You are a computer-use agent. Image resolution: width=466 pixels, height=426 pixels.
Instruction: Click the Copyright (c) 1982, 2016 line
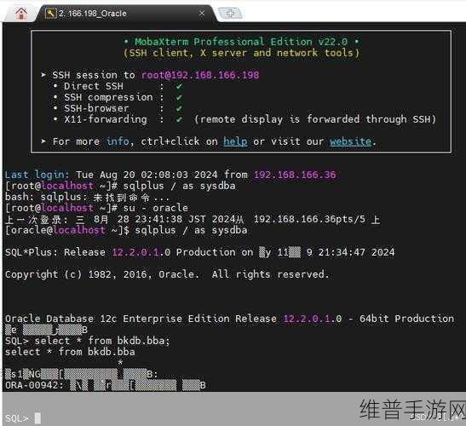point(167,274)
